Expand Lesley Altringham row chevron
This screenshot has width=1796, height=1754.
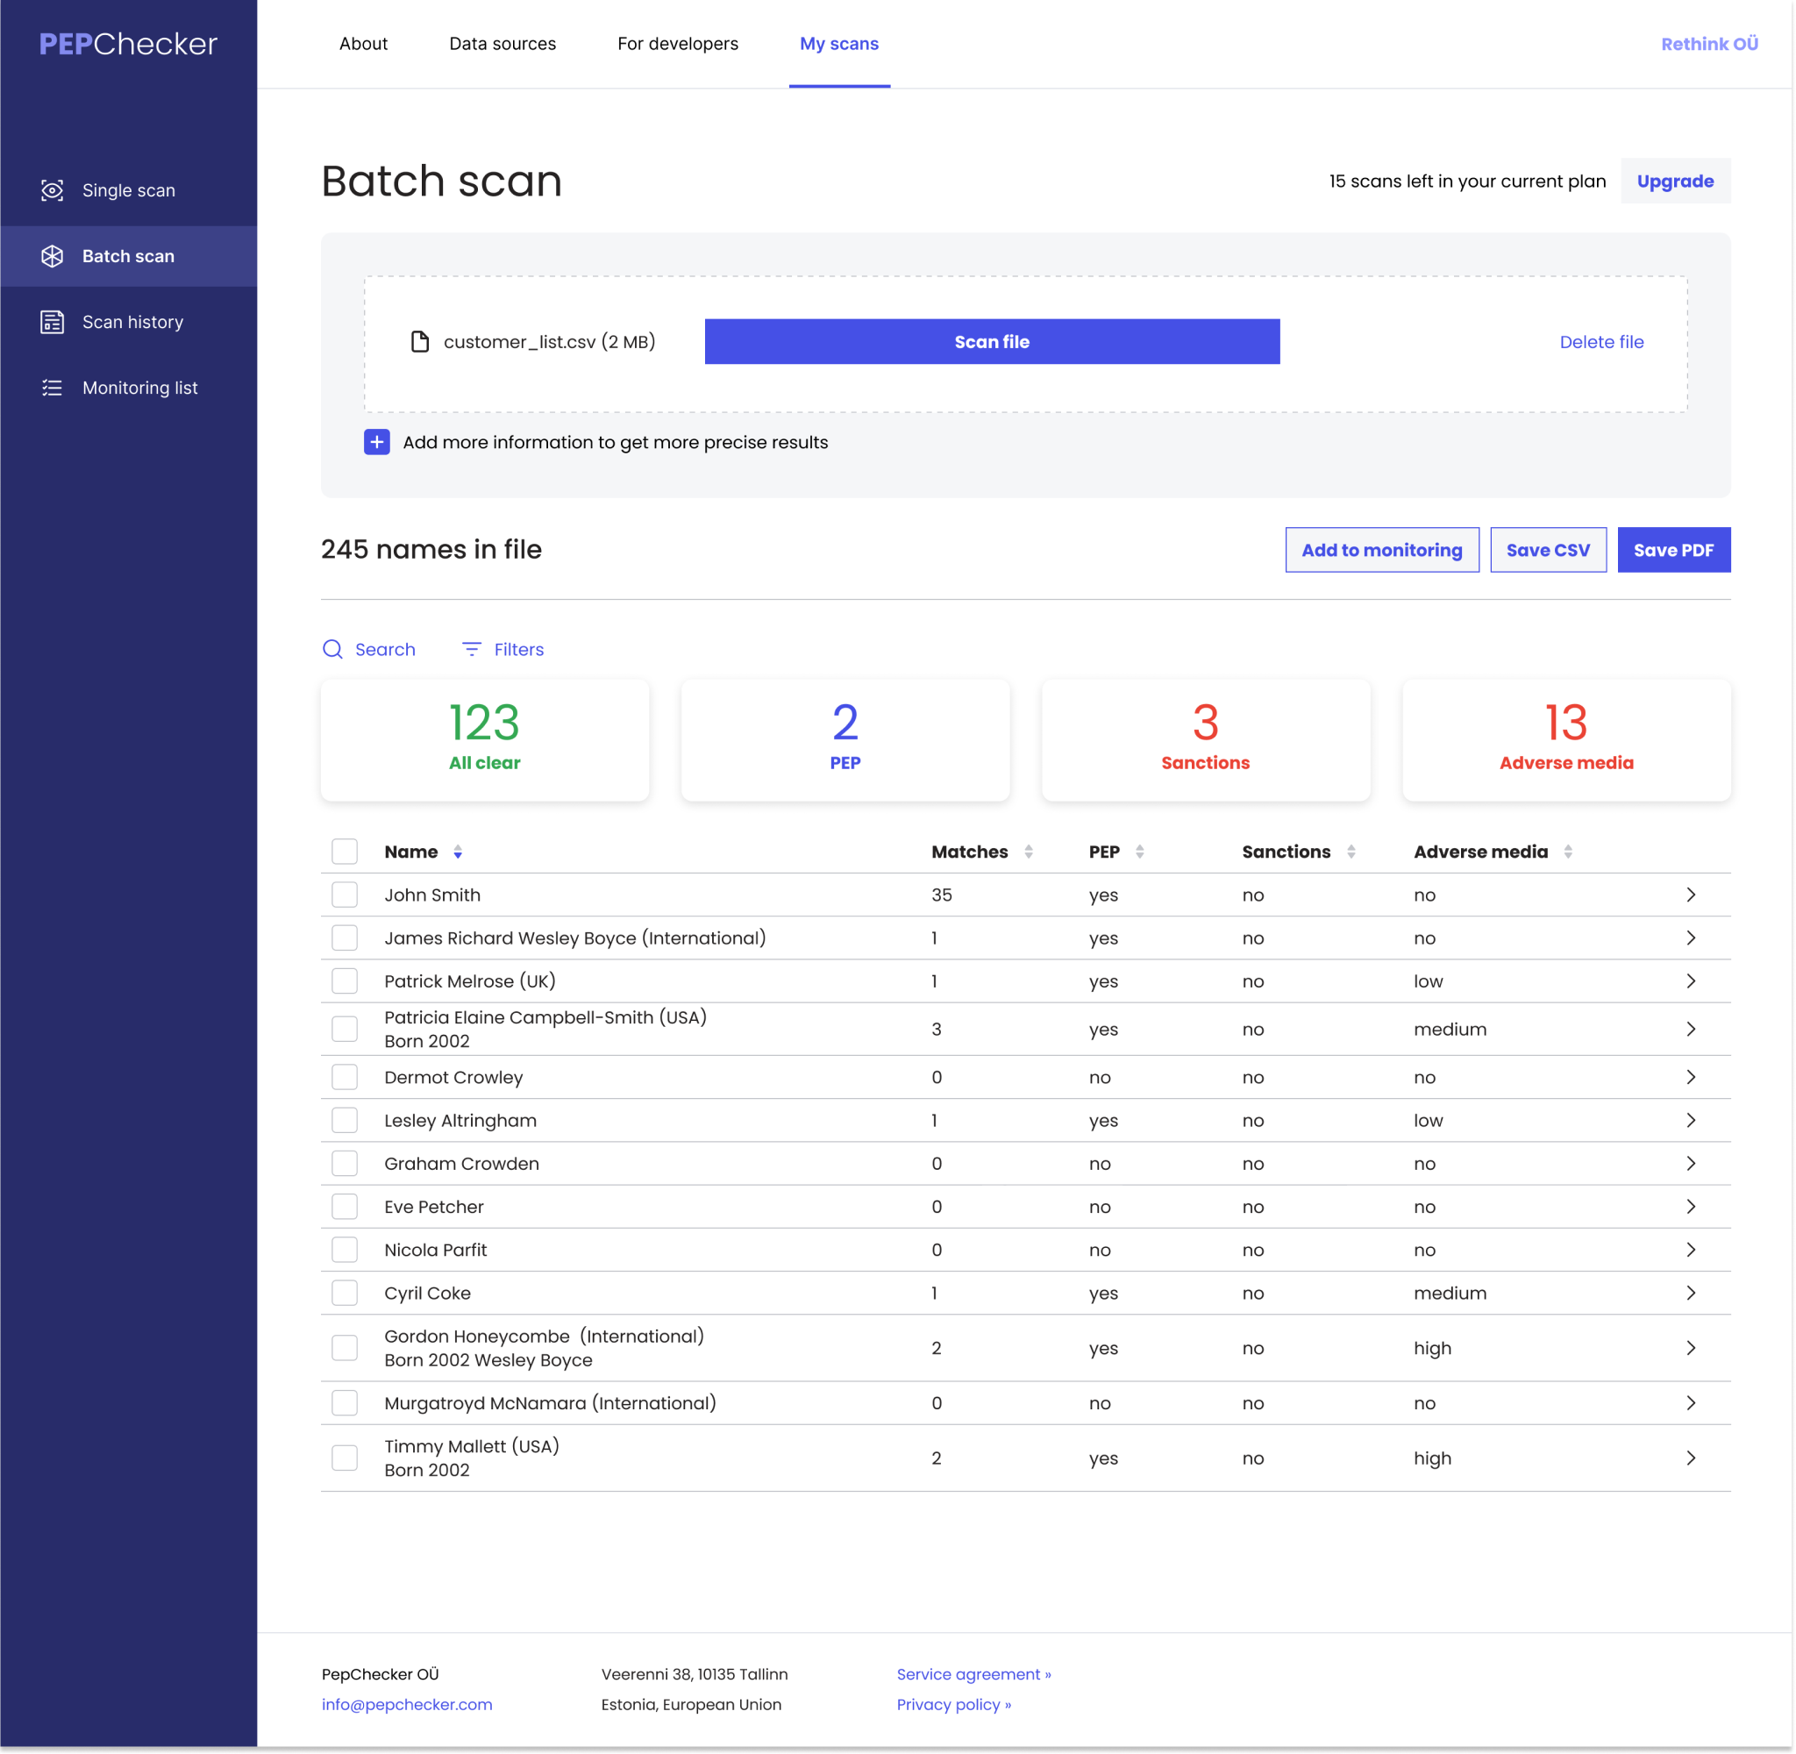click(x=1691, y=1120)
